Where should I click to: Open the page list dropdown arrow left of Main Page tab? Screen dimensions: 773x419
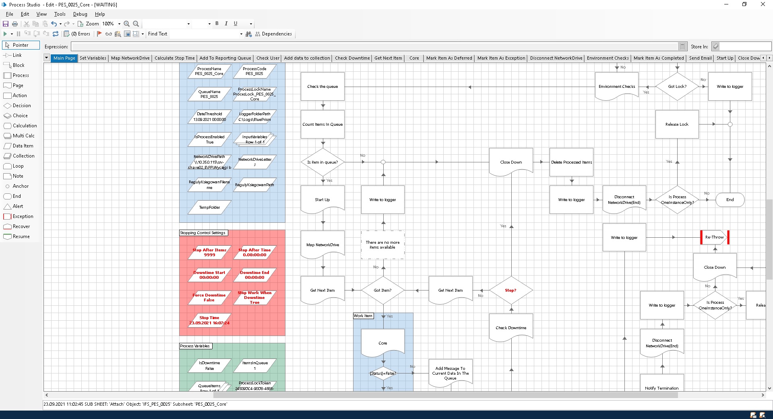[47, 58]
